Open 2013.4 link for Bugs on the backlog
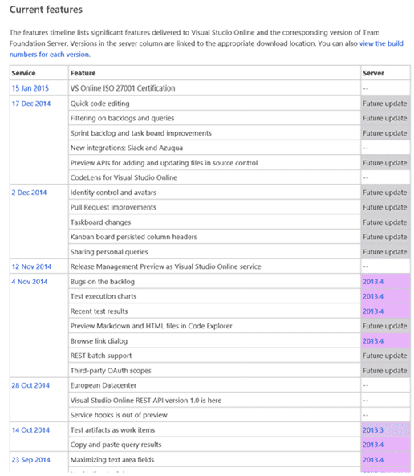Image resolution: width=414 pixels, height=476 pixels. (373, 282)
